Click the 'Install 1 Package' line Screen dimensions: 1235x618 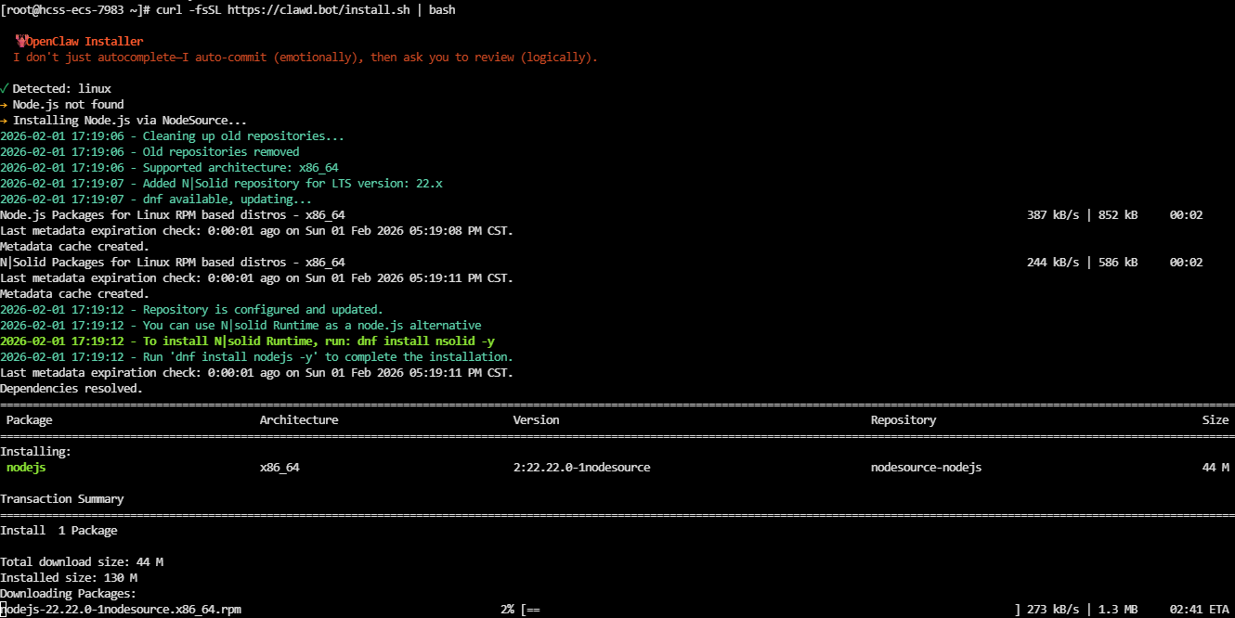click(58, 531)
